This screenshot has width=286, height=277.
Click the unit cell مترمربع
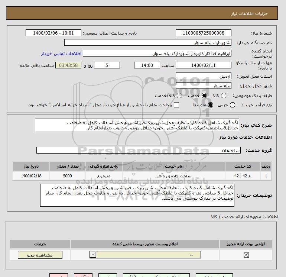(x=104, y=176)
